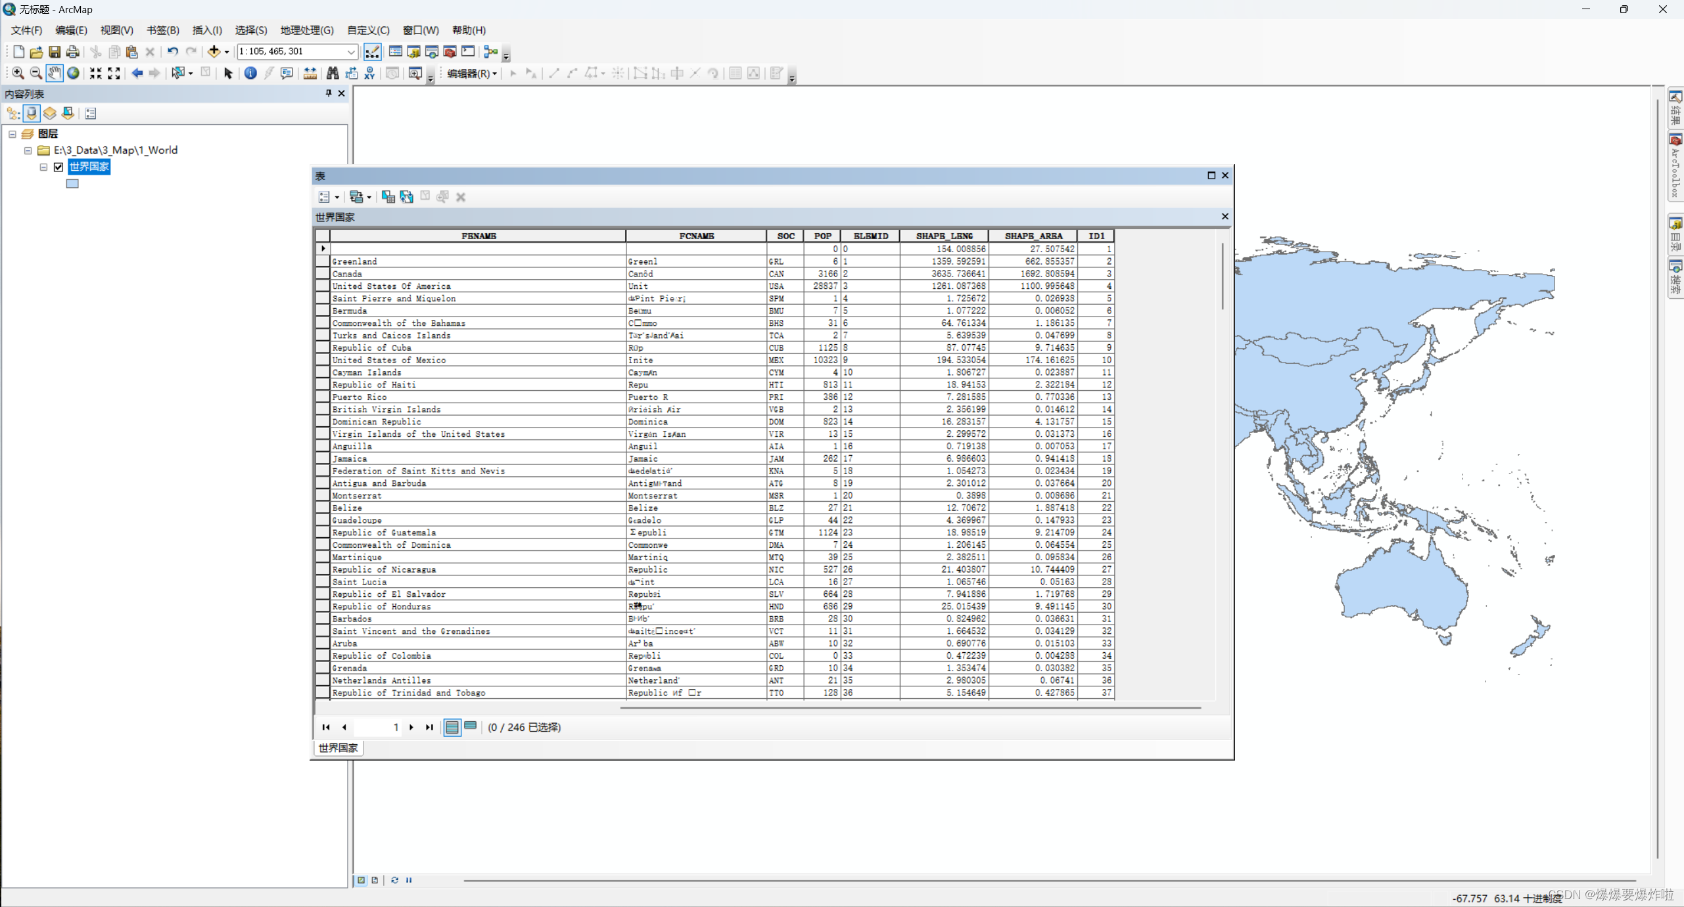Select the Identify tool
Viewport: 1684px width, 907px height.
[x=250, y=73]
